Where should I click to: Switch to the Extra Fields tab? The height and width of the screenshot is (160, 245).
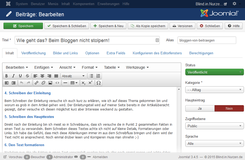click(116, 53)
